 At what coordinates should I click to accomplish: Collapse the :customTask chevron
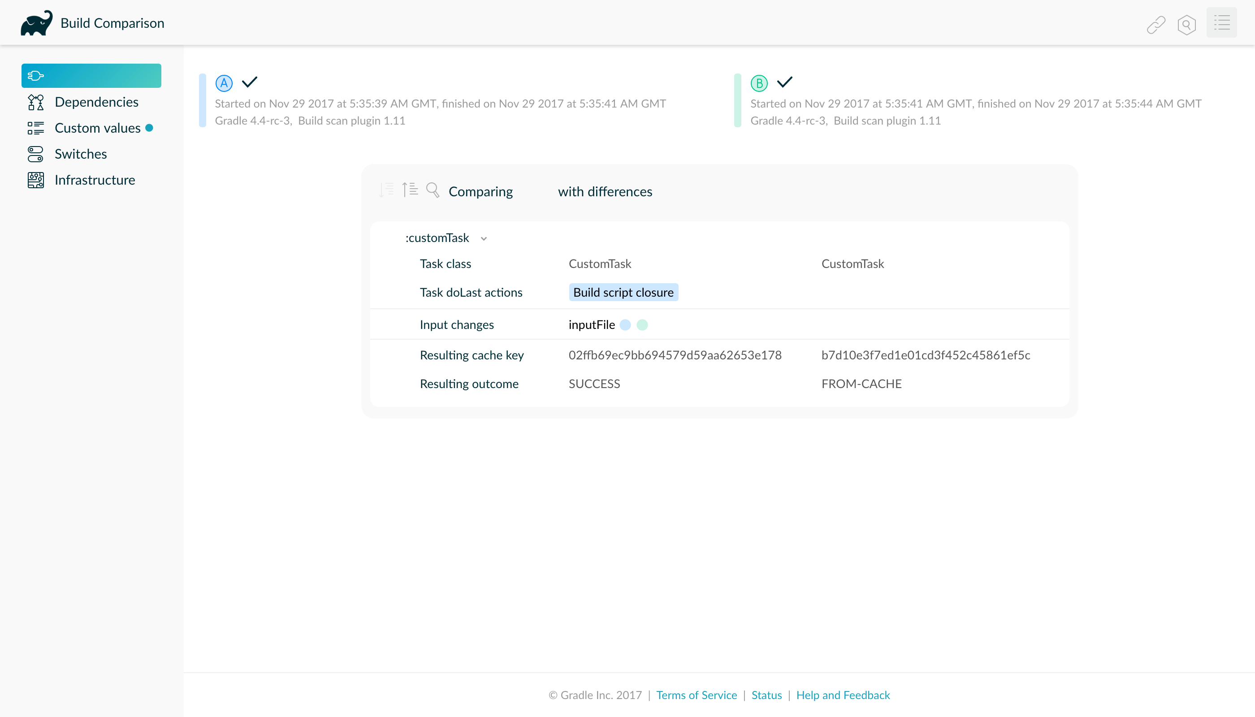(x=484, y=239)
